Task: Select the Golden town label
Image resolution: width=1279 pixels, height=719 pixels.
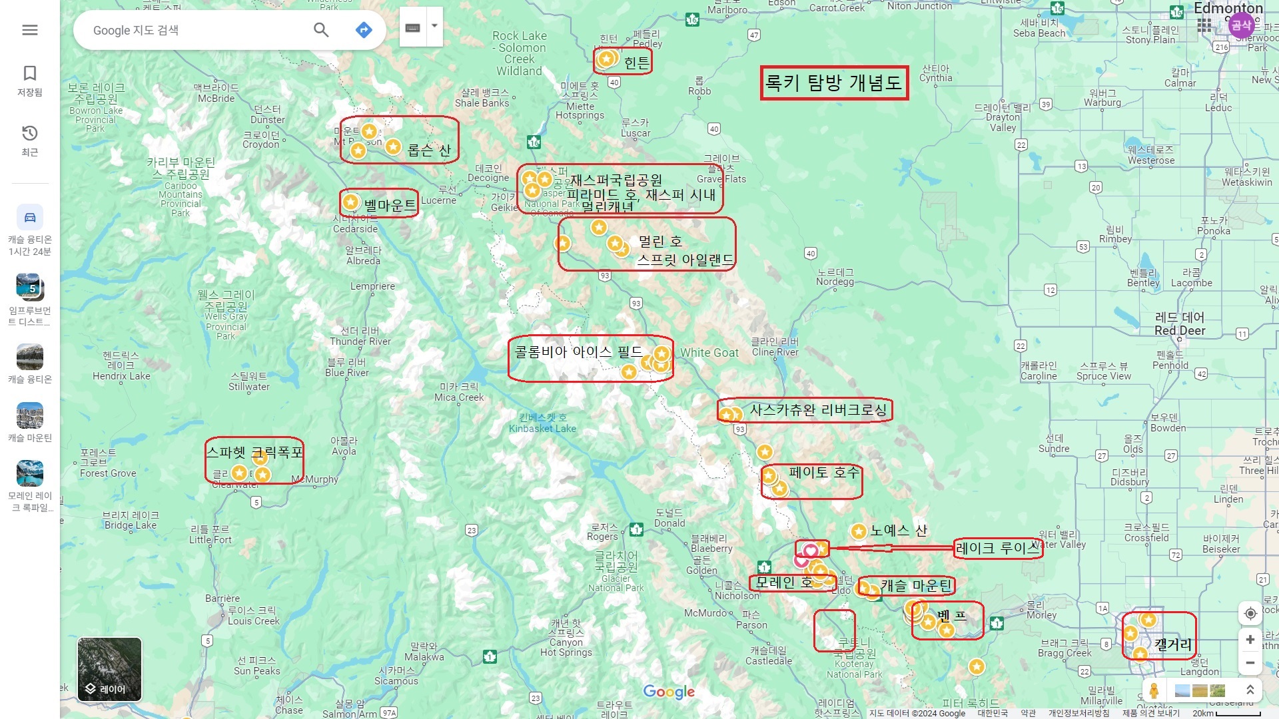Action: tap(702, 565)
